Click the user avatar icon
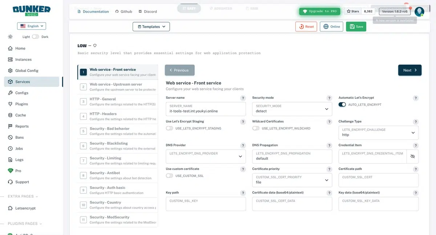436x235 pixels. click(419, 12)
